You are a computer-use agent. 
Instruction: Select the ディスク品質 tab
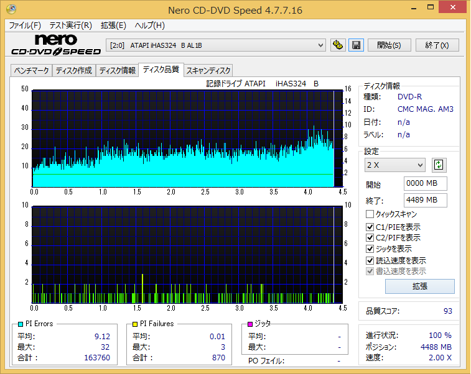[161, 70]
